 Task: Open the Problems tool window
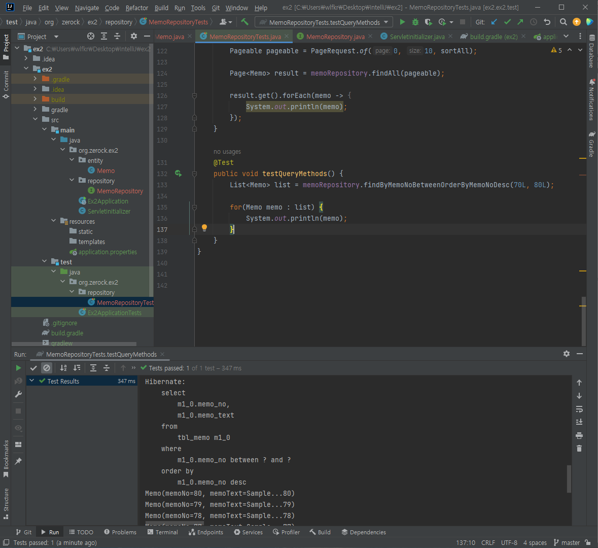point(120,532)
